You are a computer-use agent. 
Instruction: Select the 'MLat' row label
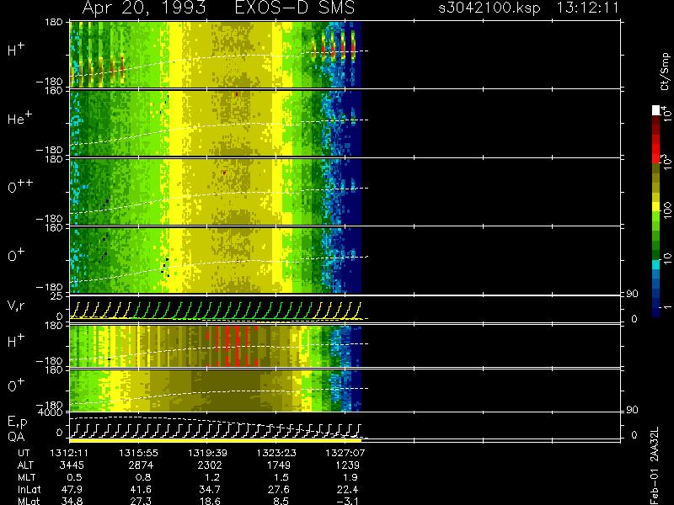29,501
